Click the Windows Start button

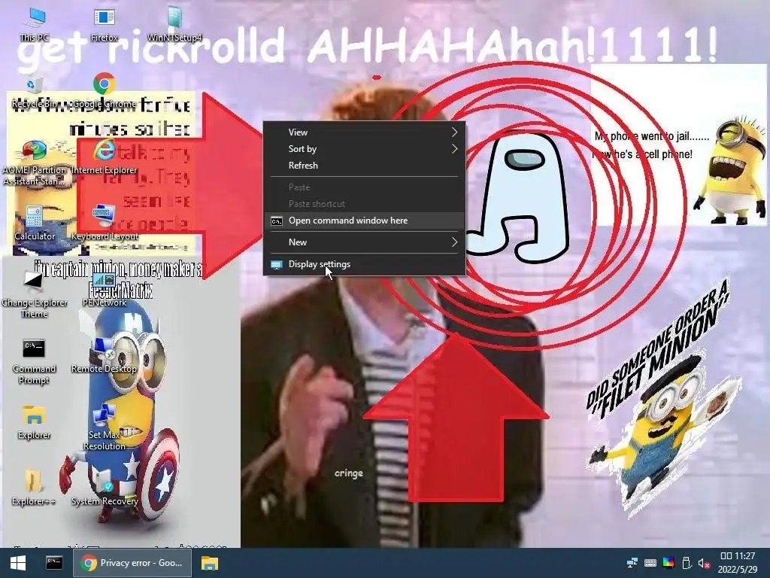point(18,563)
